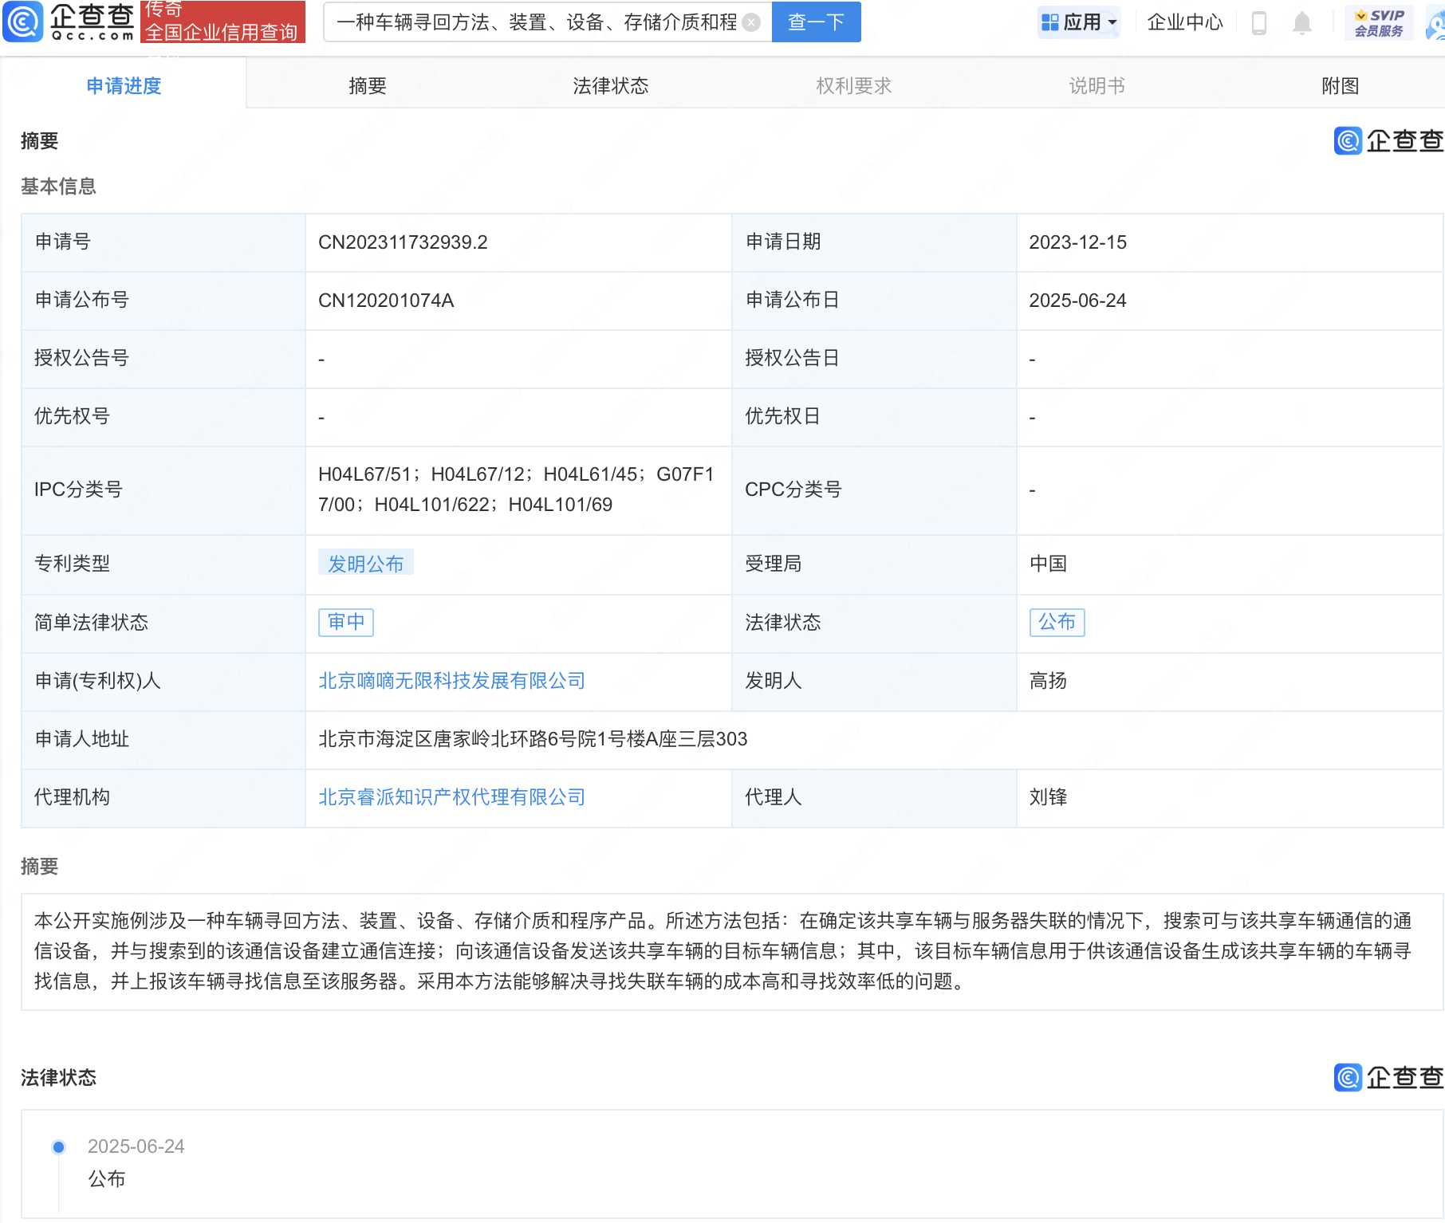Select application number CN202311732939.2
This screenshot has height=1223, width=1445.
(403, 242)
